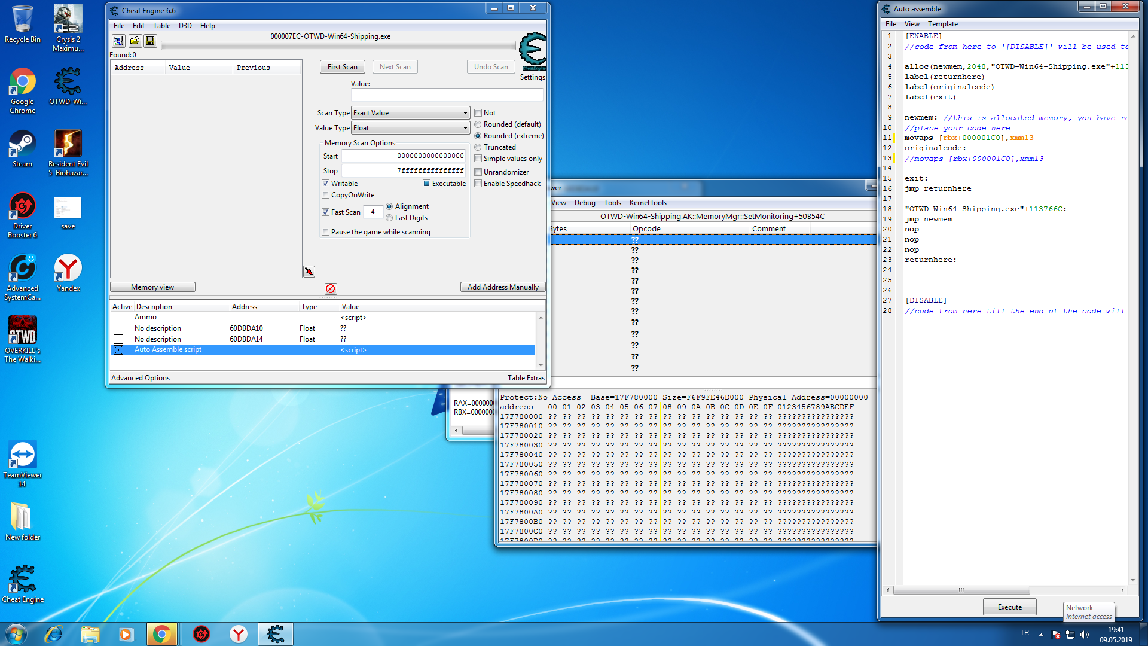
Task: Open Kernel tools menu in Memory Viewer
Action: 648,203
